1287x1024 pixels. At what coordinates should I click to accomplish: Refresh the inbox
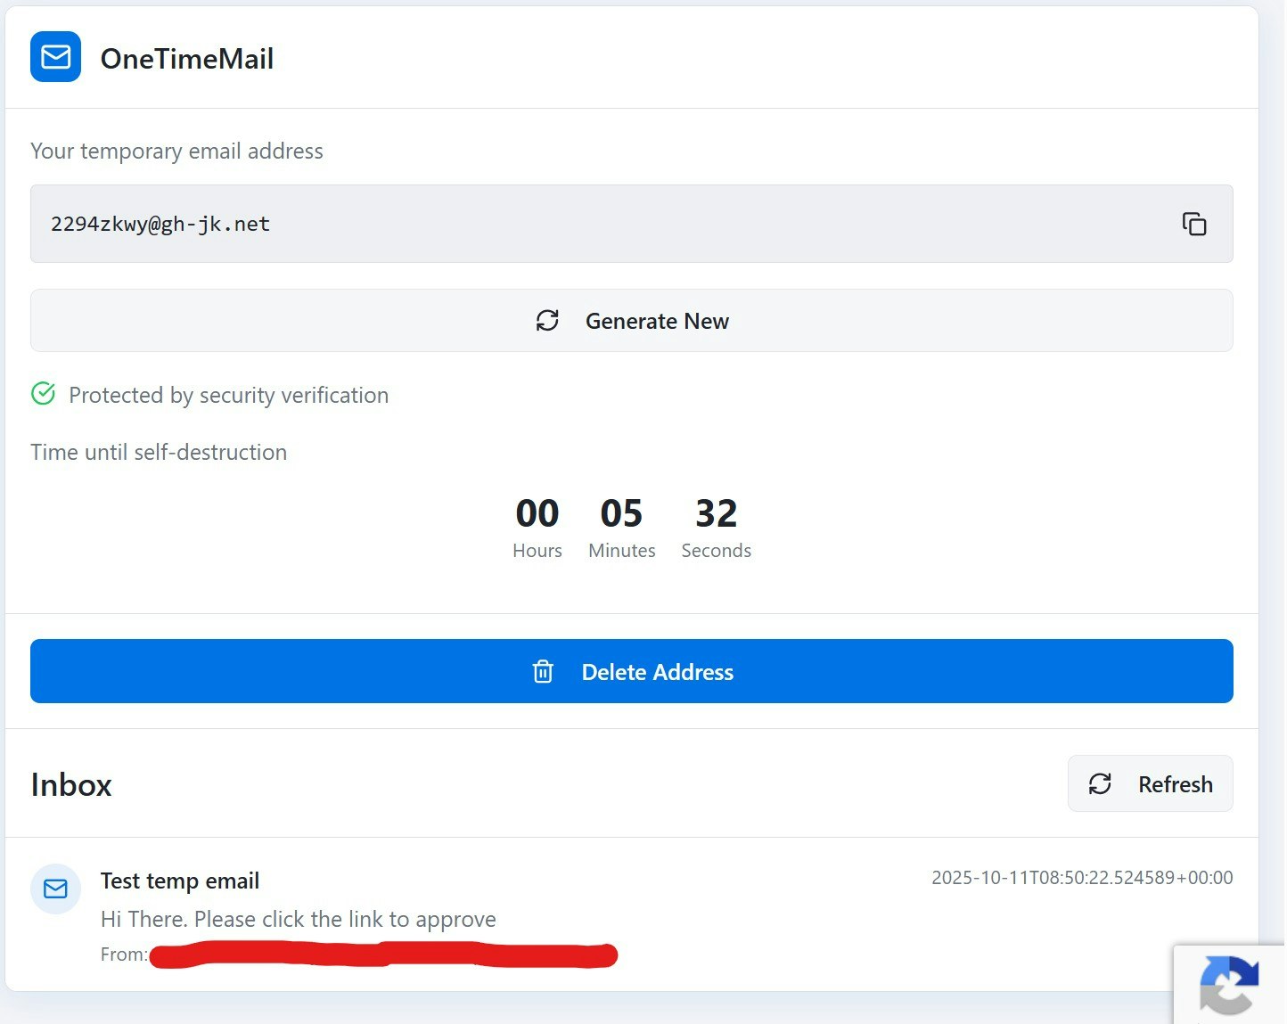(1151, 783)
